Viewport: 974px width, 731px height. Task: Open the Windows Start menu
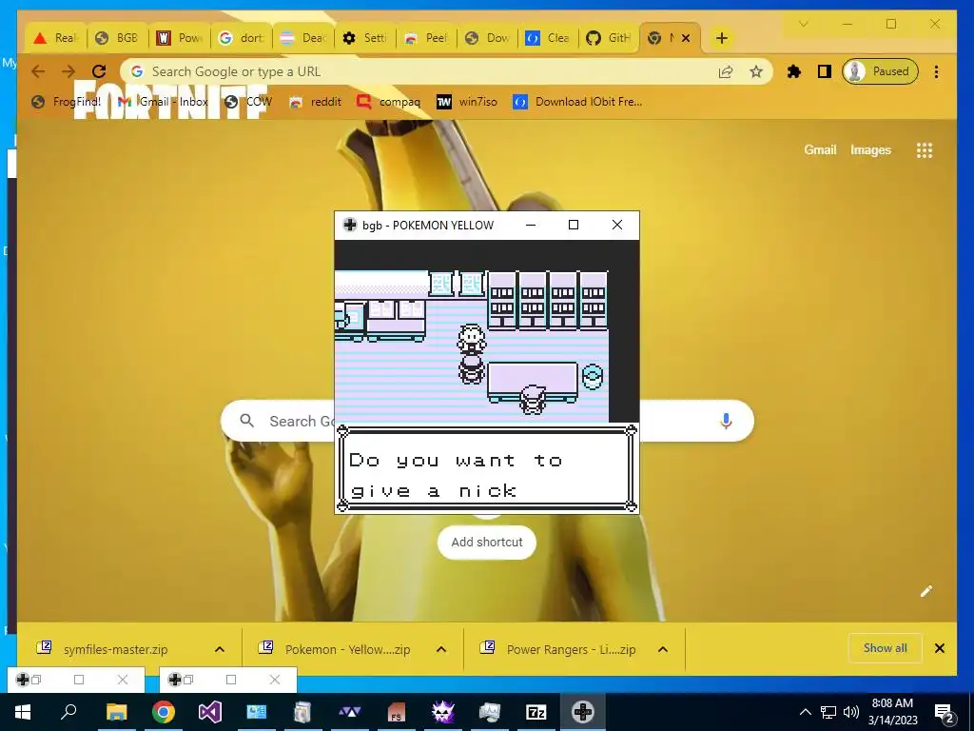pos(23,712)
